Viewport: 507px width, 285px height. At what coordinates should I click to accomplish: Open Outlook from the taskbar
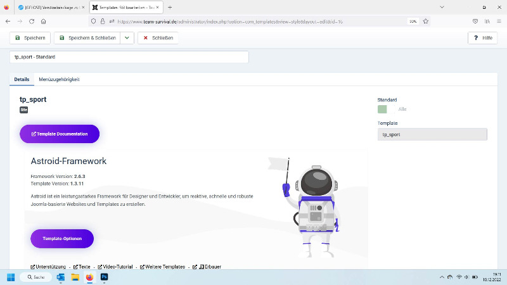point(60,277)
